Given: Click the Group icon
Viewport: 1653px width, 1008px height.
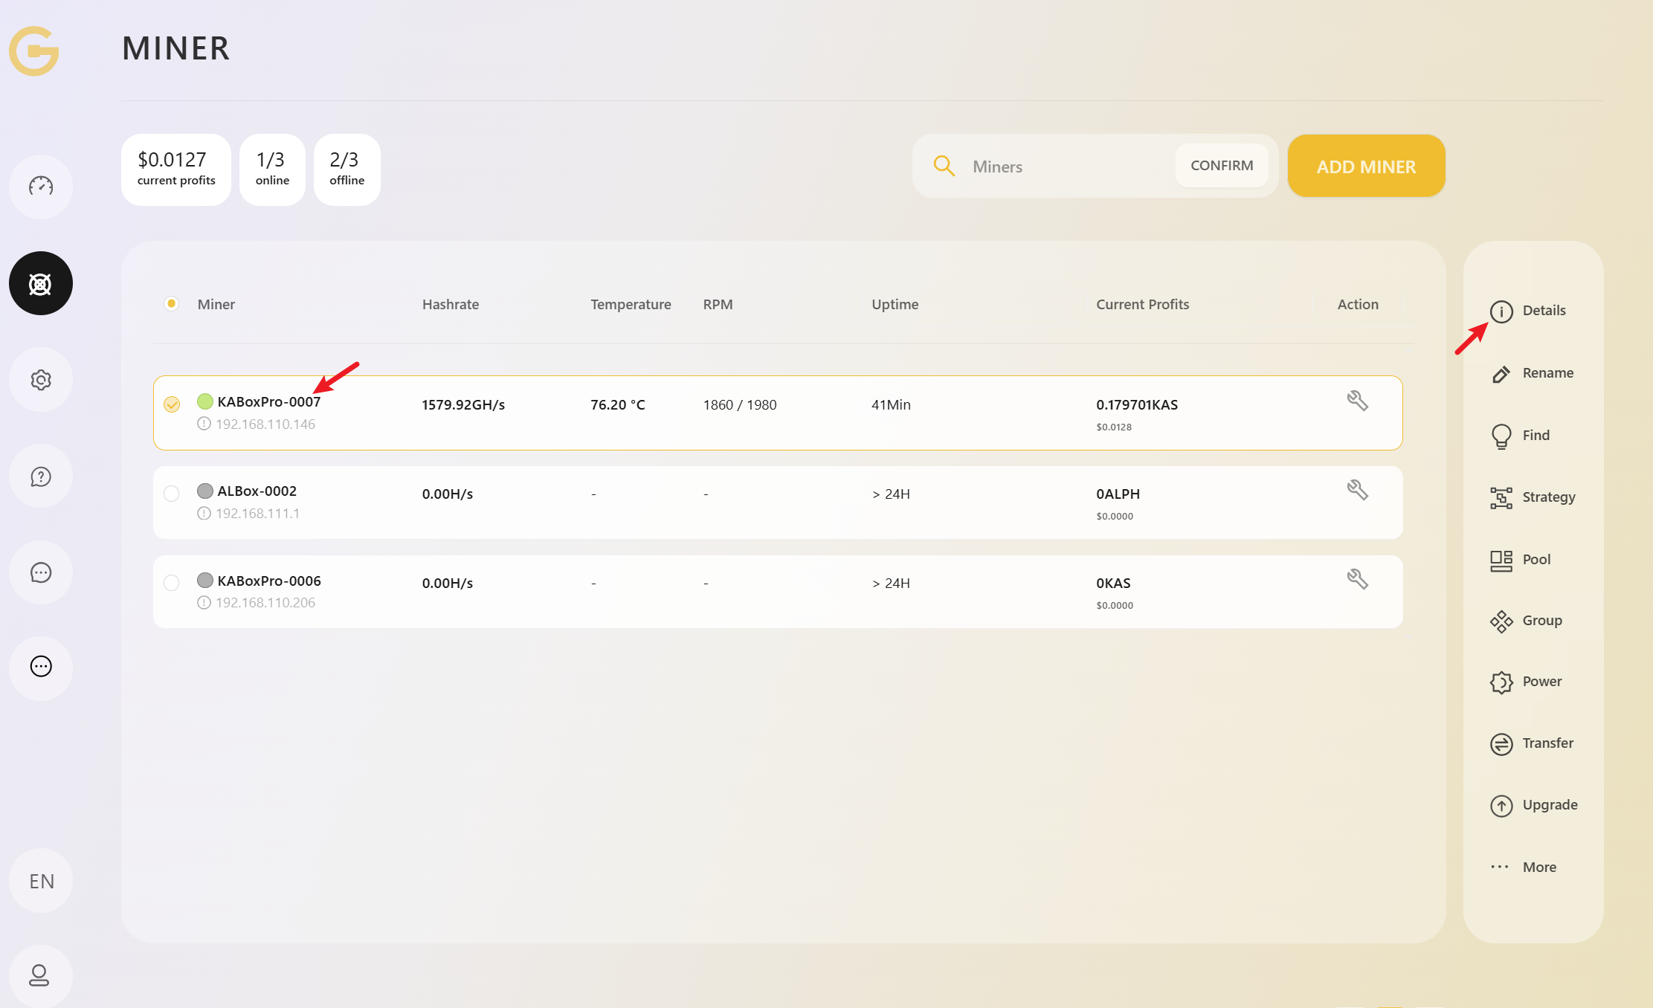Looking at the screenshot, I should click(1501, 621).
